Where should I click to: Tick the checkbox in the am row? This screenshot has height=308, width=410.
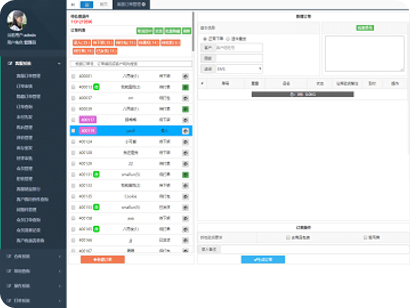click(73, 98)
